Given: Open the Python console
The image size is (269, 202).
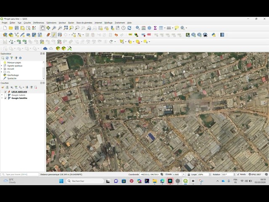Looking at the screenshot, I should 214,35.
